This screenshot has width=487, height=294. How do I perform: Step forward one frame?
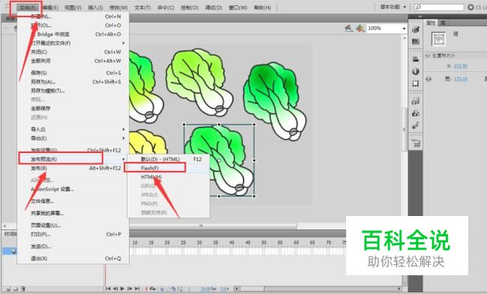point(130,289)
